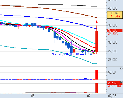The height and width of the screenshot is (98, 123).
Task: Select the 06 month marker on time axis
Action: 33,96
